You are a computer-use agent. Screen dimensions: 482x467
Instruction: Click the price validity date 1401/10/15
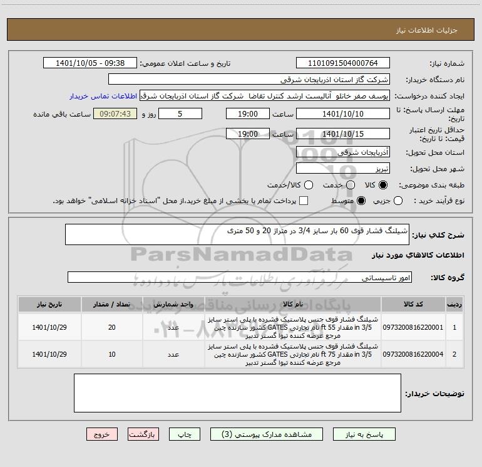coord(343,134)
